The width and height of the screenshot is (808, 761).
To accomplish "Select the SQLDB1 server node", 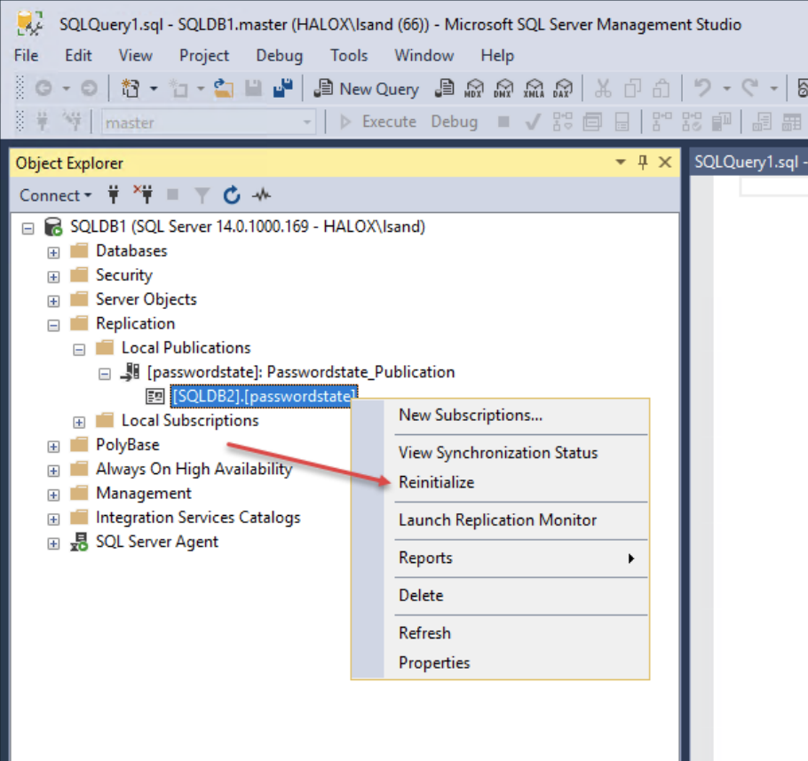I will click(248, 226).
